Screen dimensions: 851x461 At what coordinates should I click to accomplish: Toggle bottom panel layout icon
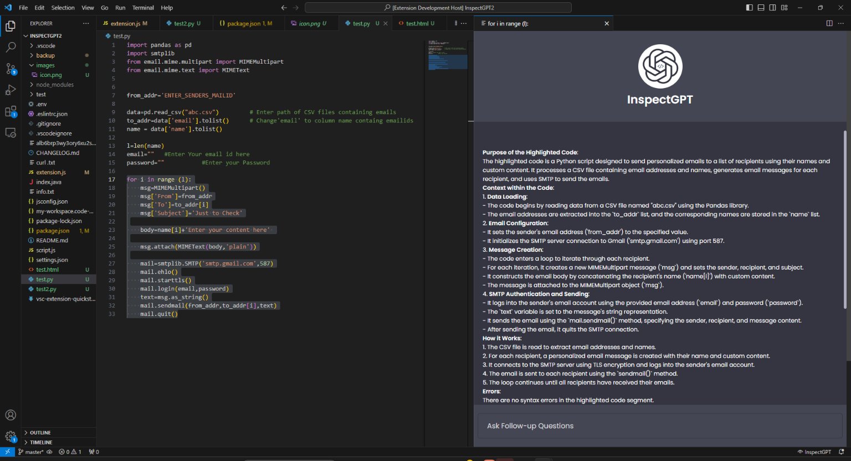pyautogui.click(x=761, y=8)
